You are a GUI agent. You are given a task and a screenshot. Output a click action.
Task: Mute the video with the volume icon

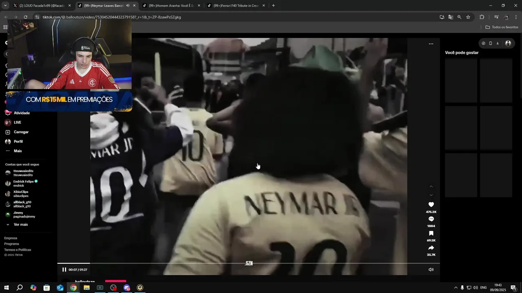tap(431, 269)
